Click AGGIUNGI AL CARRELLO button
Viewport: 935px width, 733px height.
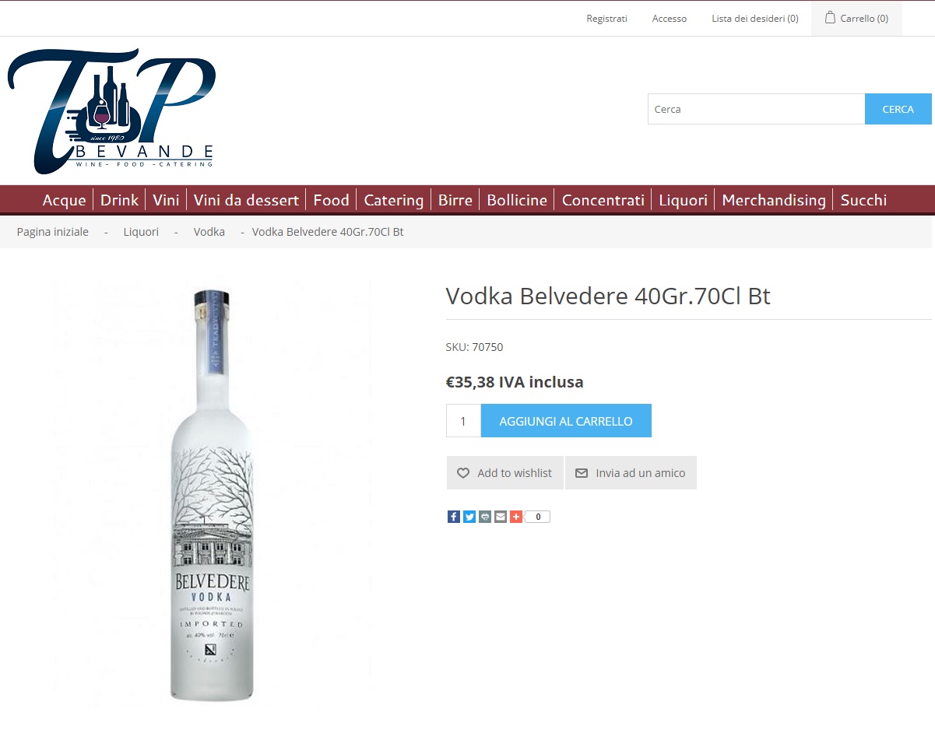coord(566,421)
